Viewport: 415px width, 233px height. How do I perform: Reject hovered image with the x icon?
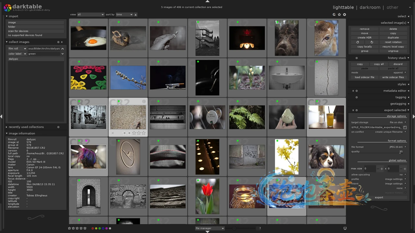coord(113,133)
